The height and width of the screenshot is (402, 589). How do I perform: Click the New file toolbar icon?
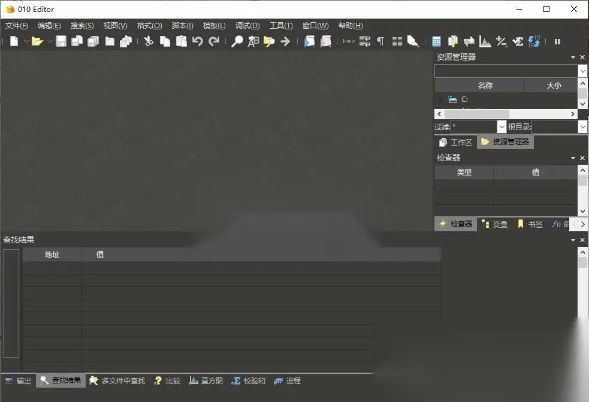(14, 41)
